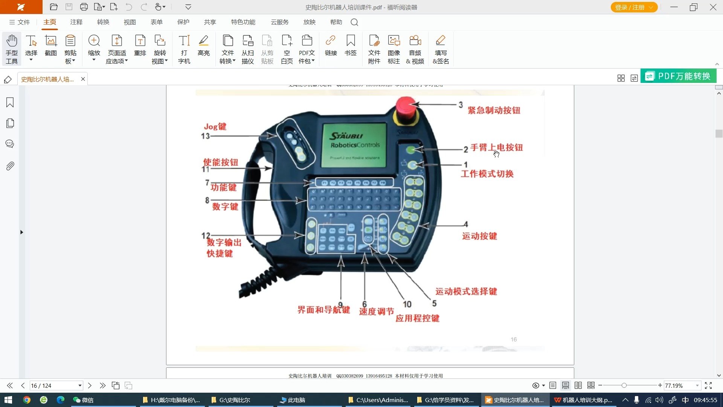Open the Clipboard (剪贴板) tool
Viewport: 723px width, 407px height.
70,49
